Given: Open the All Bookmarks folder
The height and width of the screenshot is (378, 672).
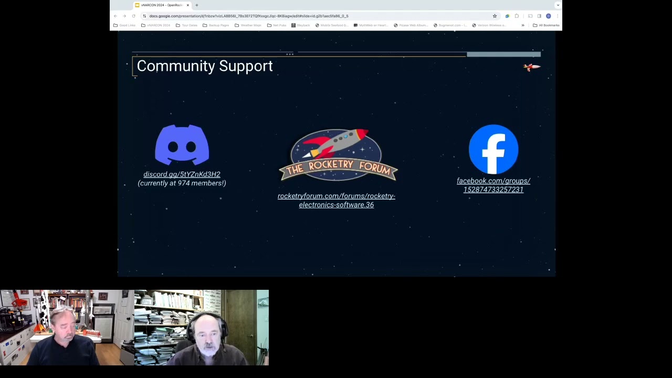Looking at the screenshot, I should (x=546, y=25).
